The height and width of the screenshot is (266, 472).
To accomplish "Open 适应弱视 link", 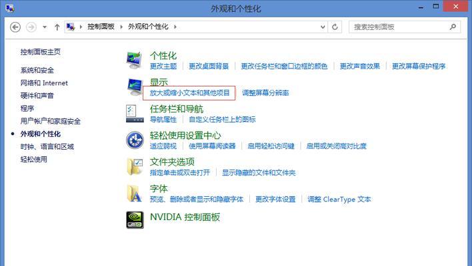I will (163, 146).
